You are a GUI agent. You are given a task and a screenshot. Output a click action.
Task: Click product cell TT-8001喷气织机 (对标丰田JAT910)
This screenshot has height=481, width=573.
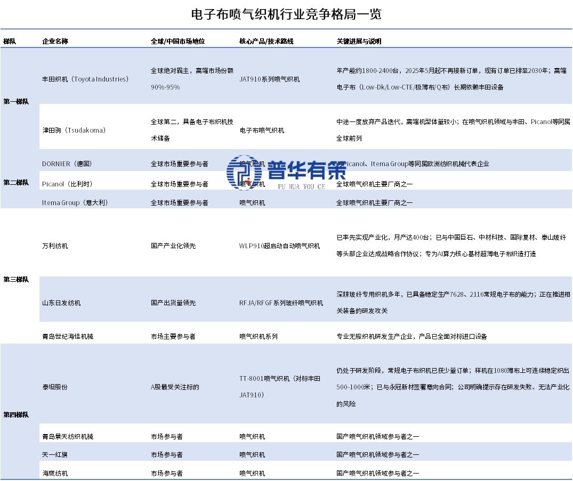pos(280,387)
